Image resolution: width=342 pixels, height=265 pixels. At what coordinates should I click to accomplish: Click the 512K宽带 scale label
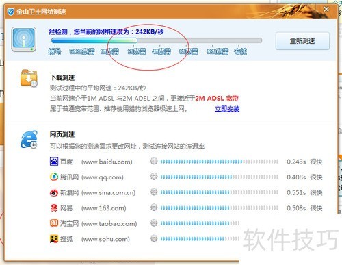(x=82, y=51)
